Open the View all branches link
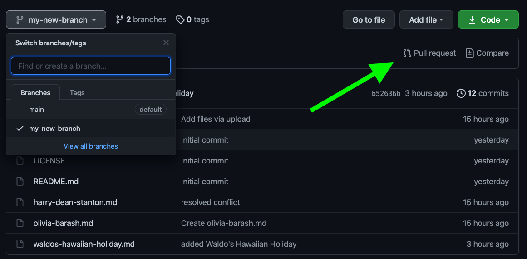527x259 pixels. [91, 146]
